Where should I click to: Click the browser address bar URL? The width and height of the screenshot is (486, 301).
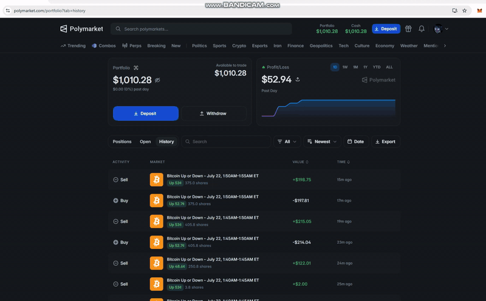[x=50, y=10]
